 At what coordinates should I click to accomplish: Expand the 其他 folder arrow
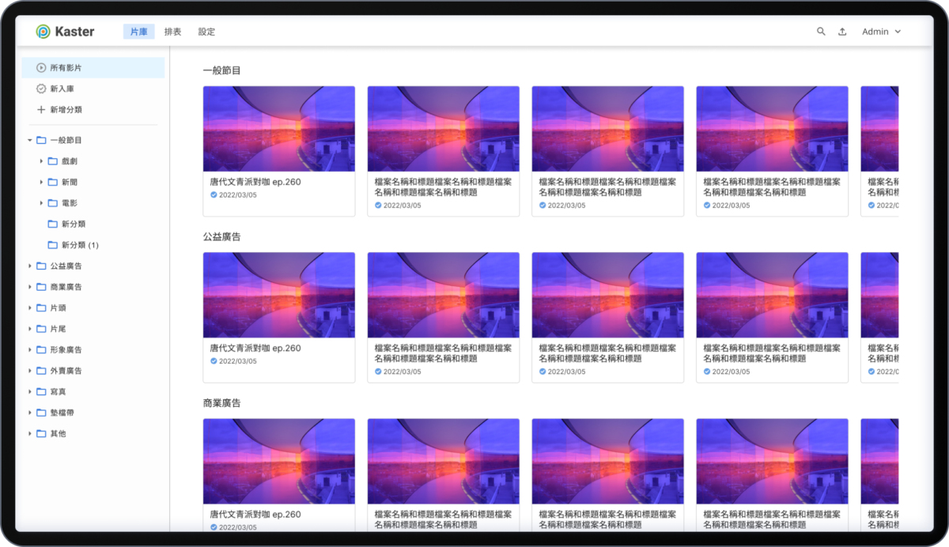(30, 433)
